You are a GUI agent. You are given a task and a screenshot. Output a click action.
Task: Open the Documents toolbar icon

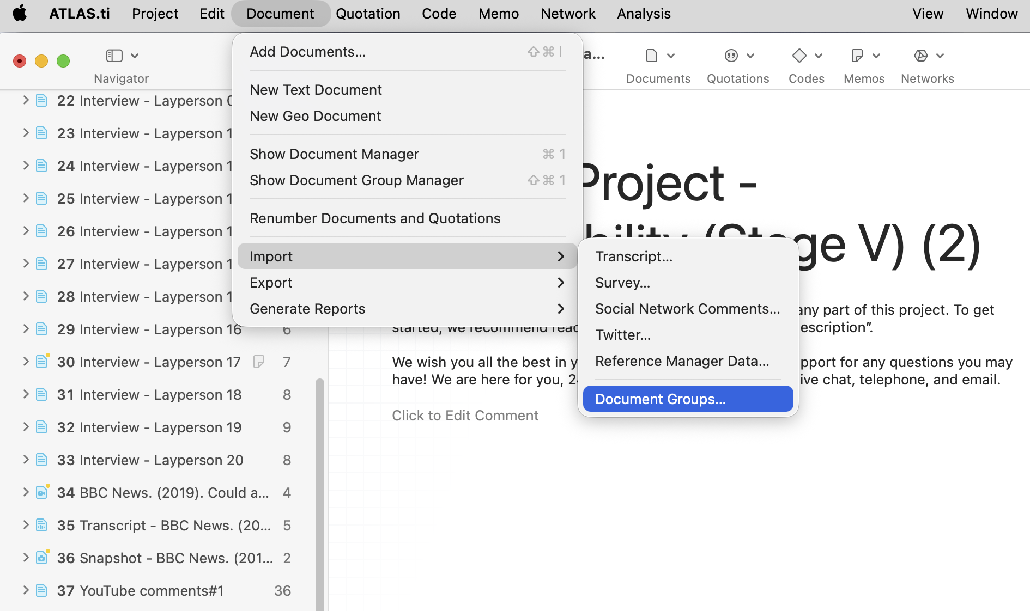coord(652,56)
